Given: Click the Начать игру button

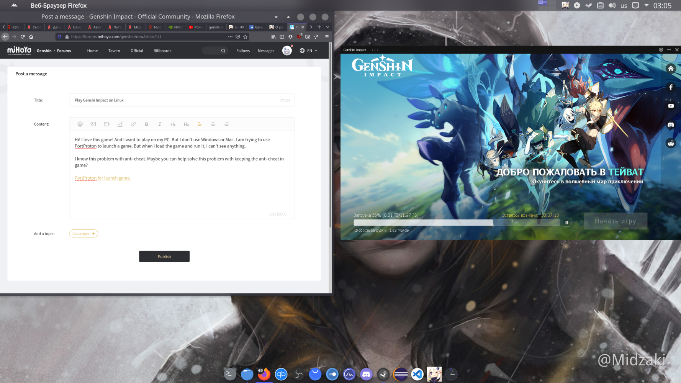Looking at the screenshot, I should point(616,221).
